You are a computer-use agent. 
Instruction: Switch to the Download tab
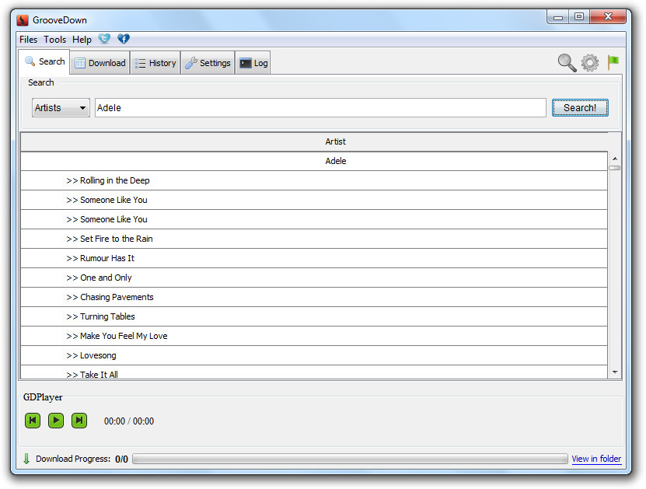[x=100, y=63]
